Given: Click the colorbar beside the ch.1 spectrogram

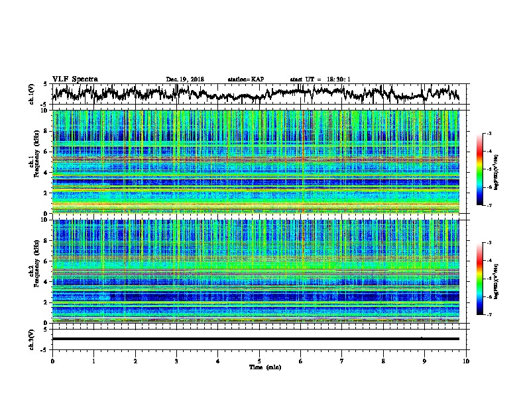Looking at the screenshot, I should [479, 169].
